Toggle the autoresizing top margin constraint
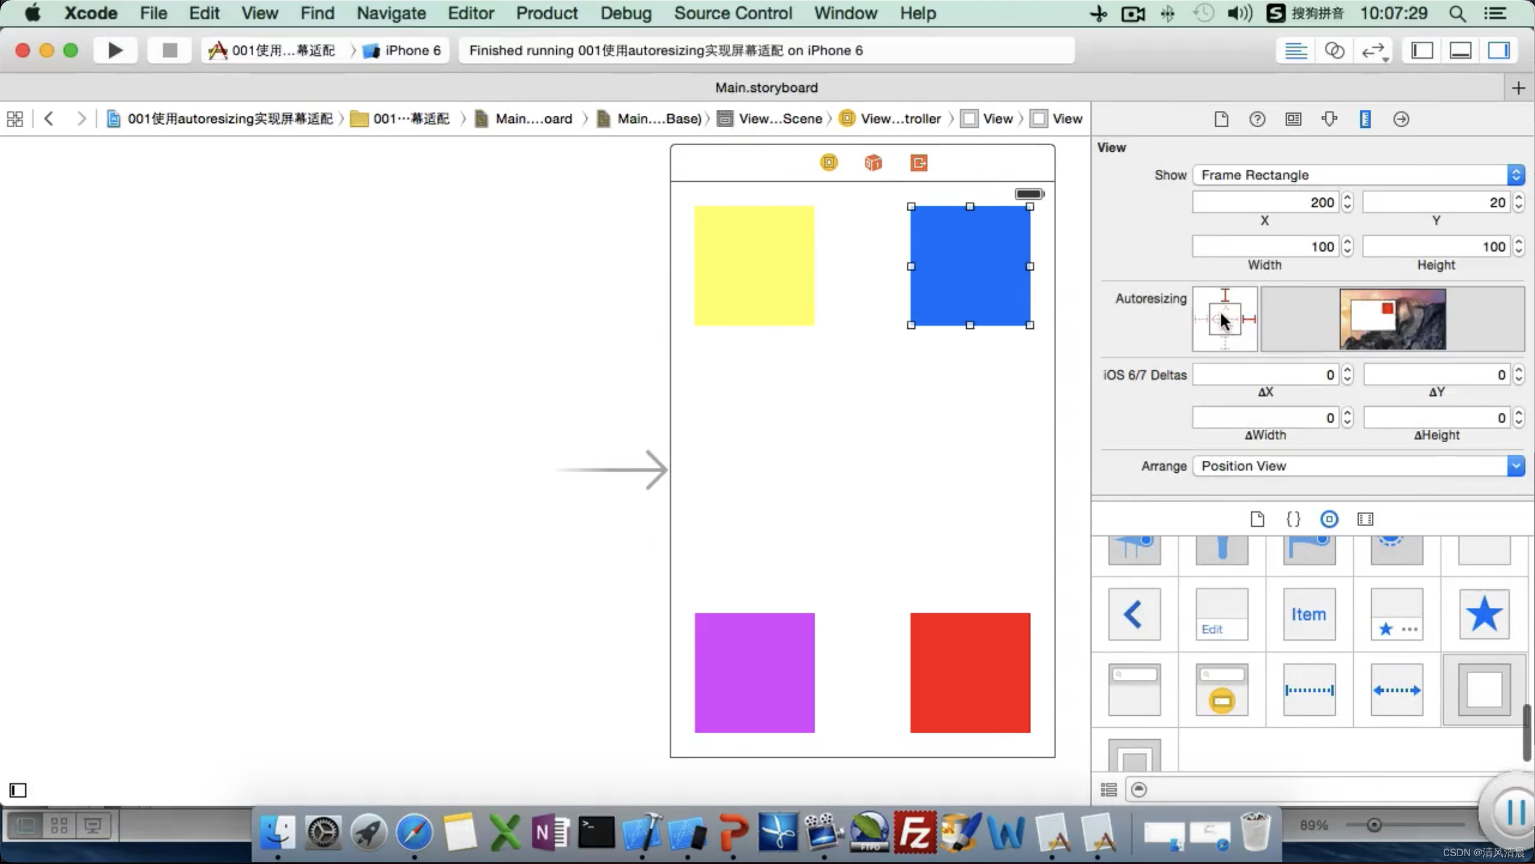The height and width of the screenshot is (864, 1535). tap(1225, 297)
